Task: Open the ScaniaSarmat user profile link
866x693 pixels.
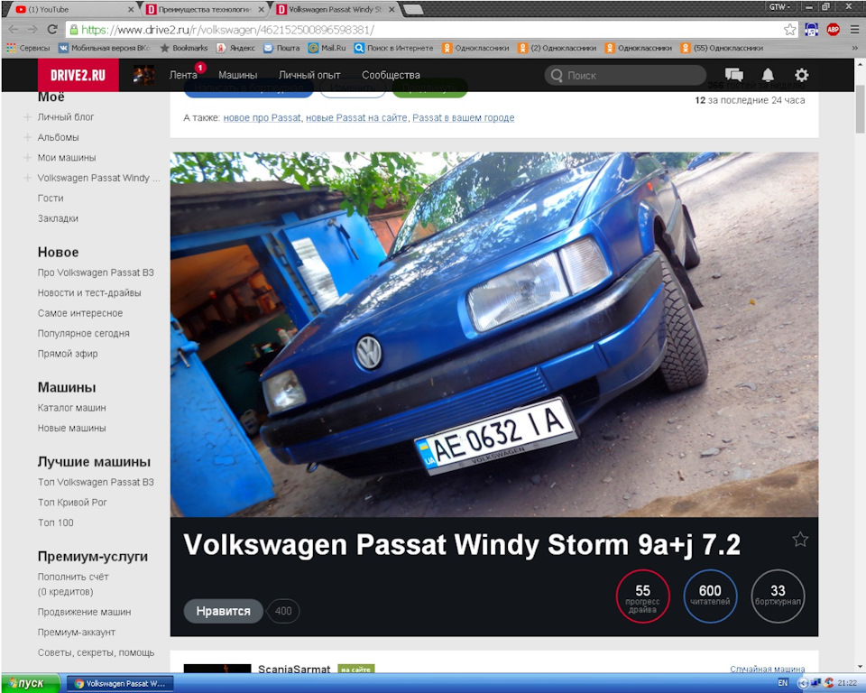Action: point(294,670)
